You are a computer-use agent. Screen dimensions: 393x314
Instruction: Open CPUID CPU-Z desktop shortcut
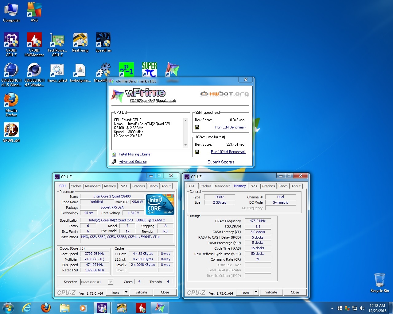coord(11,45)
